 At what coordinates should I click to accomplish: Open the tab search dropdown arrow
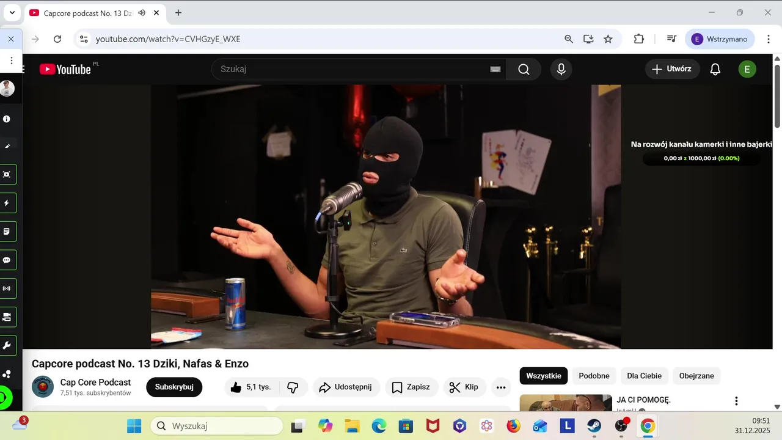(12, 13)
